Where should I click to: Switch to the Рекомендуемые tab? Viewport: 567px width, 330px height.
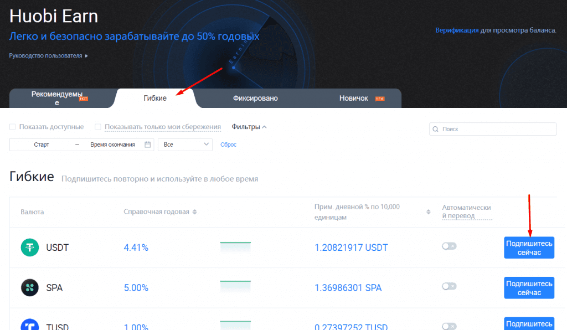tap(60, 99)
